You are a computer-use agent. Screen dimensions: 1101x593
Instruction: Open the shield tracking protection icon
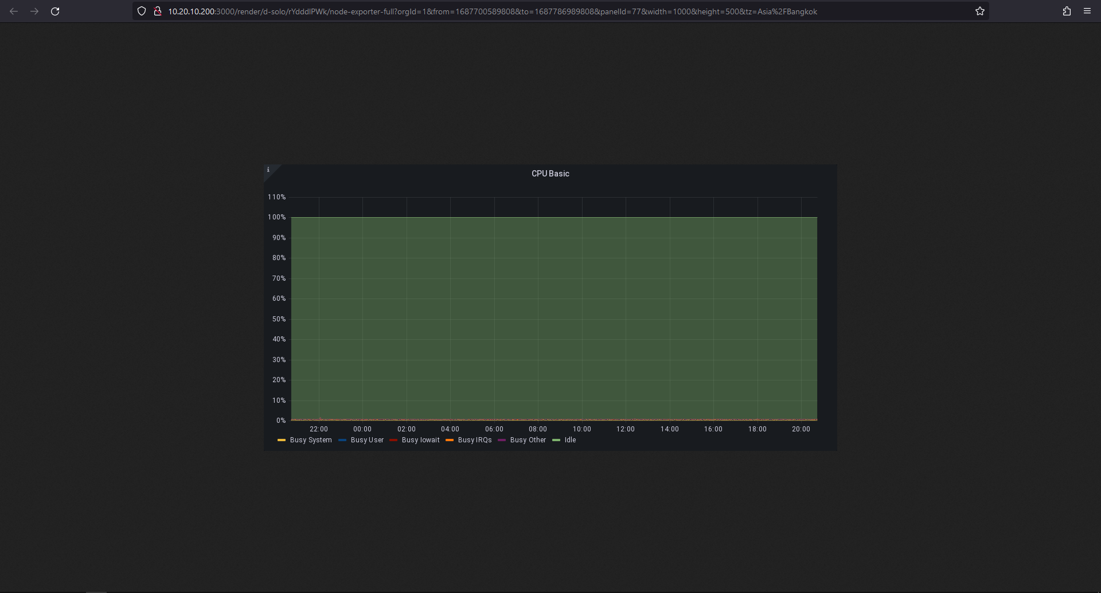coord(142,11)
